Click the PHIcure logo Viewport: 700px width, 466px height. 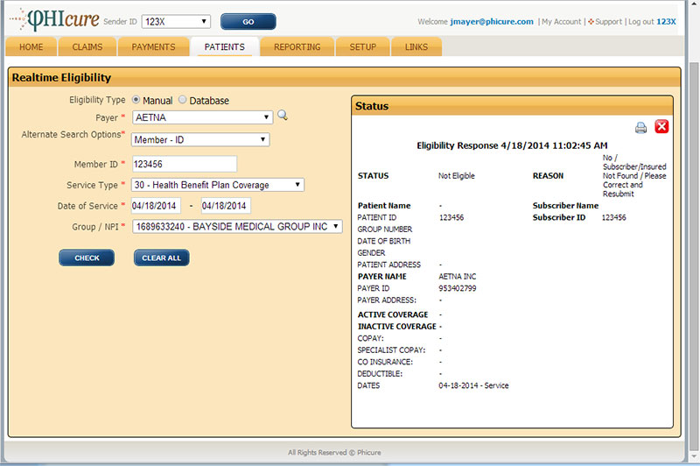point(55,19)
